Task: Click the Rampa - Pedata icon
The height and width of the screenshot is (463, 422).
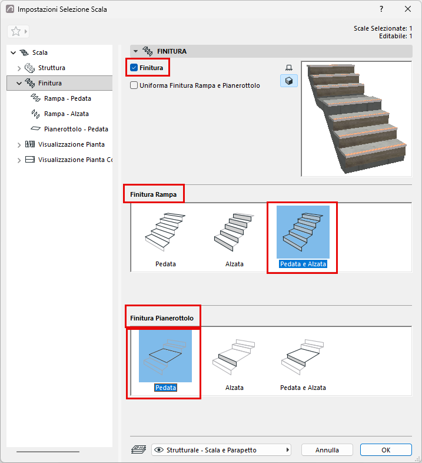Action: pyautogui.click(x=36, y=98)
